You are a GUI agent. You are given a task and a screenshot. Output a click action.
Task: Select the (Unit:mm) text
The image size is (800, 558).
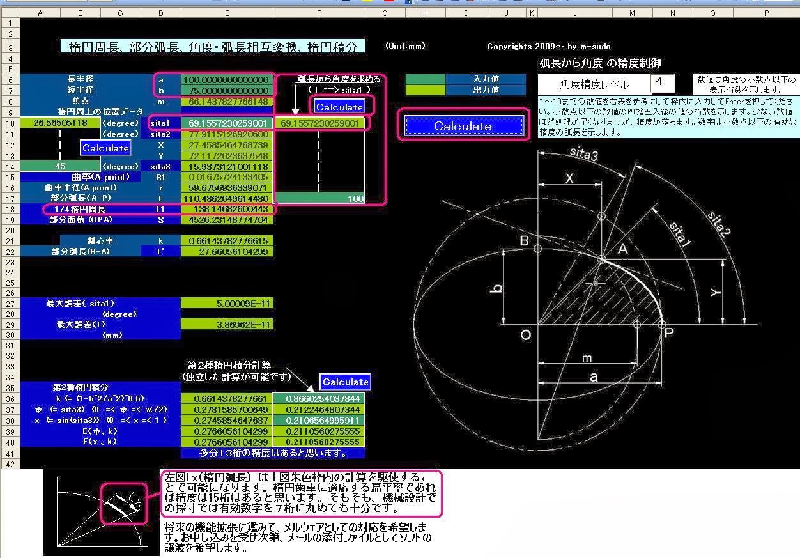point(405,46)
